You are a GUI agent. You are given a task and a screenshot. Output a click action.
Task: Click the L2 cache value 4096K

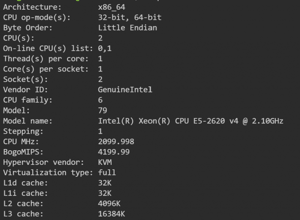click(x=109, y=204)
